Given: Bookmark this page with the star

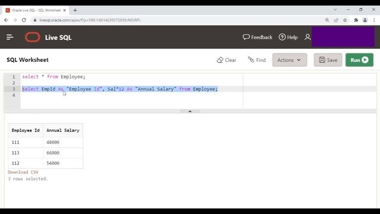Looking at the screenshot, I should (345, 20).
